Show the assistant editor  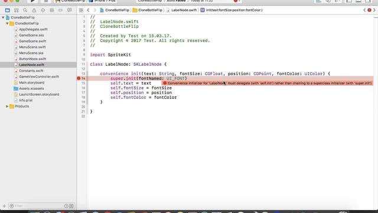click(x=328, y=1)
